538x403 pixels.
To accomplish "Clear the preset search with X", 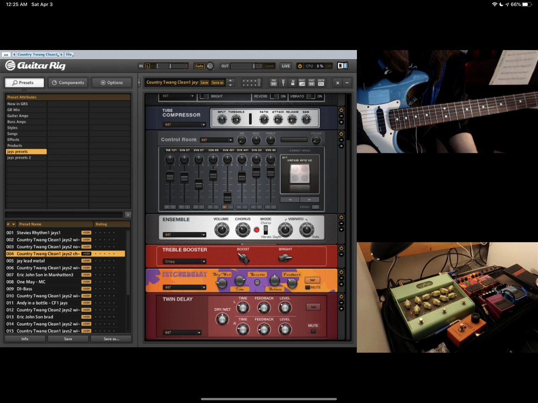I will [x=128, y=215].
